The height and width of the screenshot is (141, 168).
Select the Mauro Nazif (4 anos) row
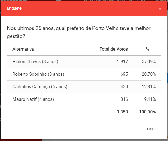(x=33, y=99)
